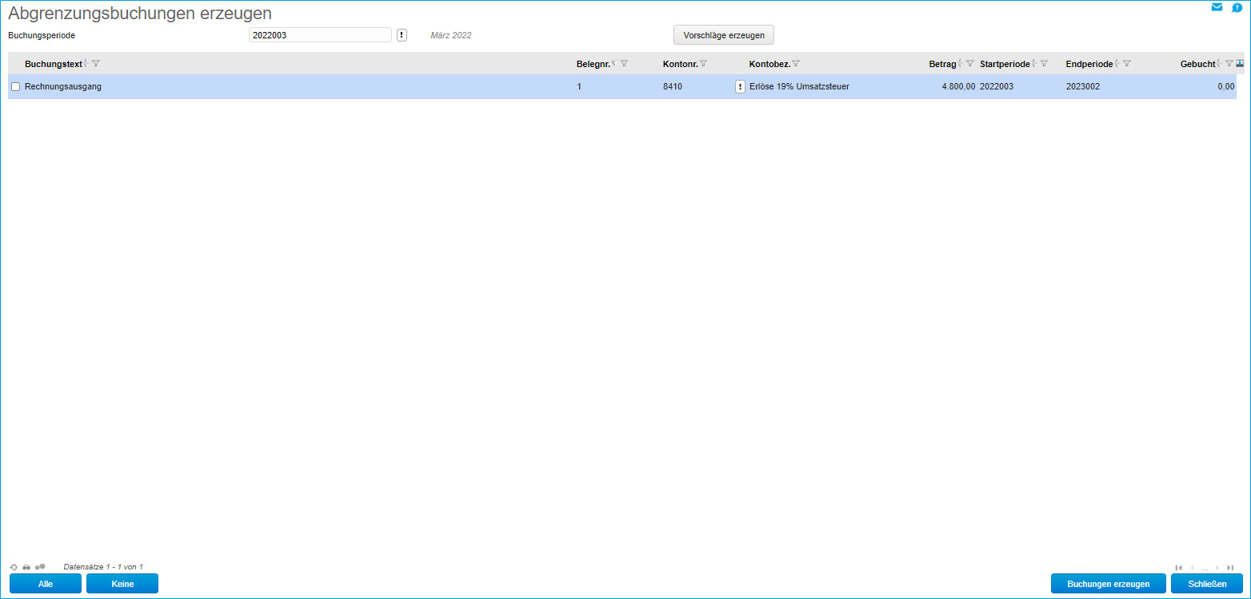Jump to the last page of records
Screen dimensions: 1251x599
tap(1230, 568)
